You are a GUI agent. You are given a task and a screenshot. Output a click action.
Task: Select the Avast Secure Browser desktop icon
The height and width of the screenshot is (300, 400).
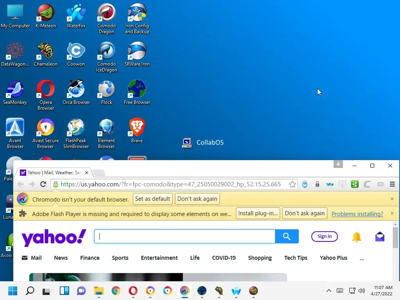point(45,134)
